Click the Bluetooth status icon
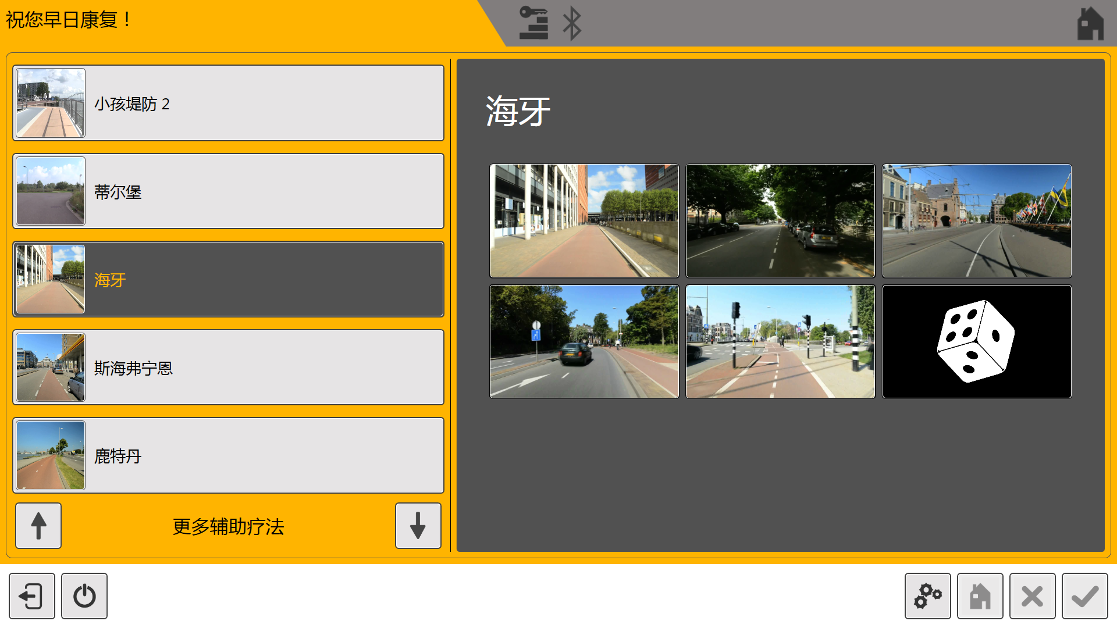The image size is (1117, 628). pyautogui.click(x=572, y=24)
